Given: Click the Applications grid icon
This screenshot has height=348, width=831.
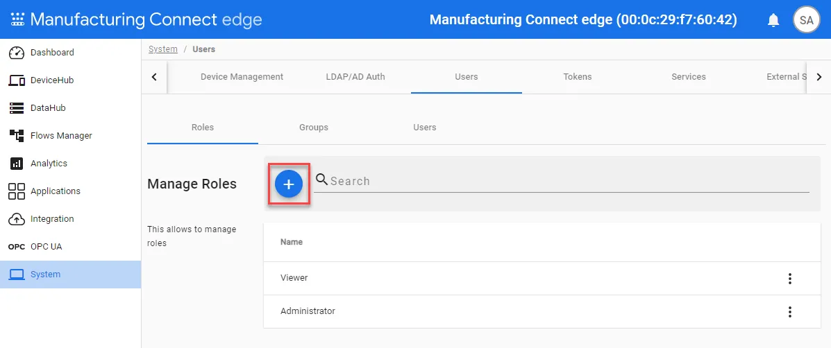Looking at the screenshot, I should click(17, 191).
